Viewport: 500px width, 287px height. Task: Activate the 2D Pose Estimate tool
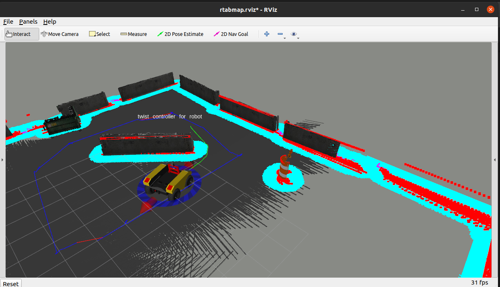pyautogui.click(x=180, y=34)
